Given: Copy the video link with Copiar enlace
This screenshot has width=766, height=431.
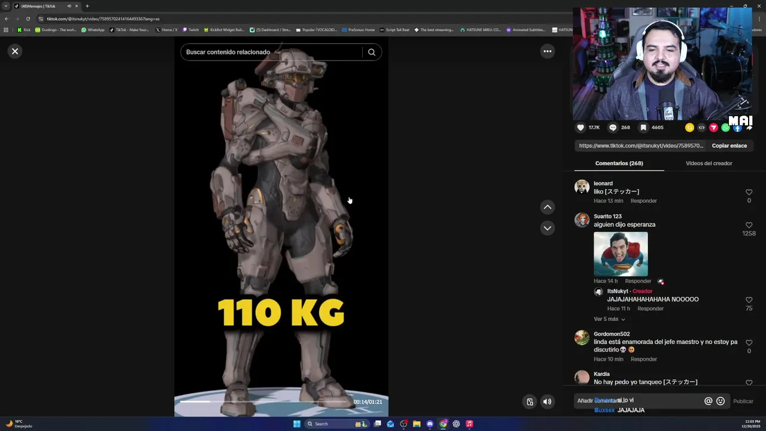Looking at the screenshot, I should click(x=729, y=145).
